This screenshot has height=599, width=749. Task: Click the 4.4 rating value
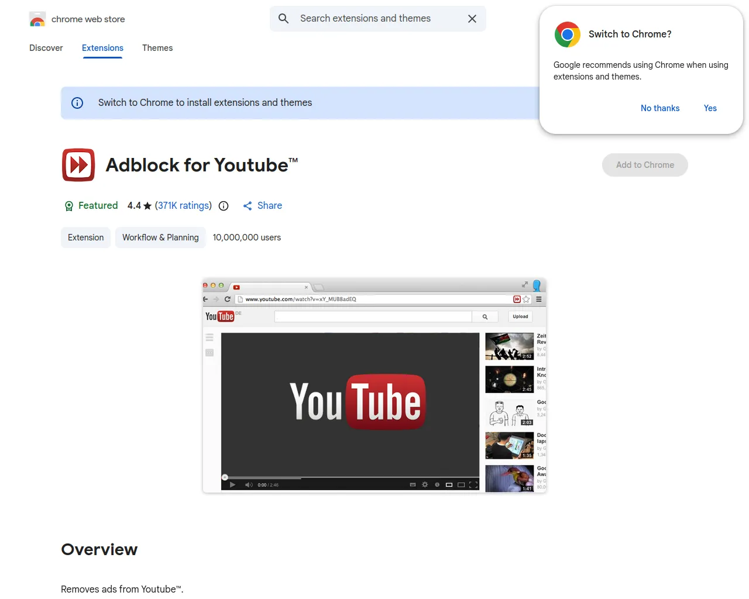pyautogui.click(x=134, y=206)
